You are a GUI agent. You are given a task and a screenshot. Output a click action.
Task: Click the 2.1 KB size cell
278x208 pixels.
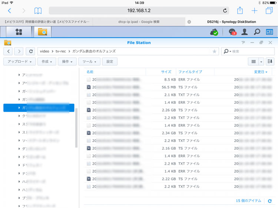click(170, 95)
